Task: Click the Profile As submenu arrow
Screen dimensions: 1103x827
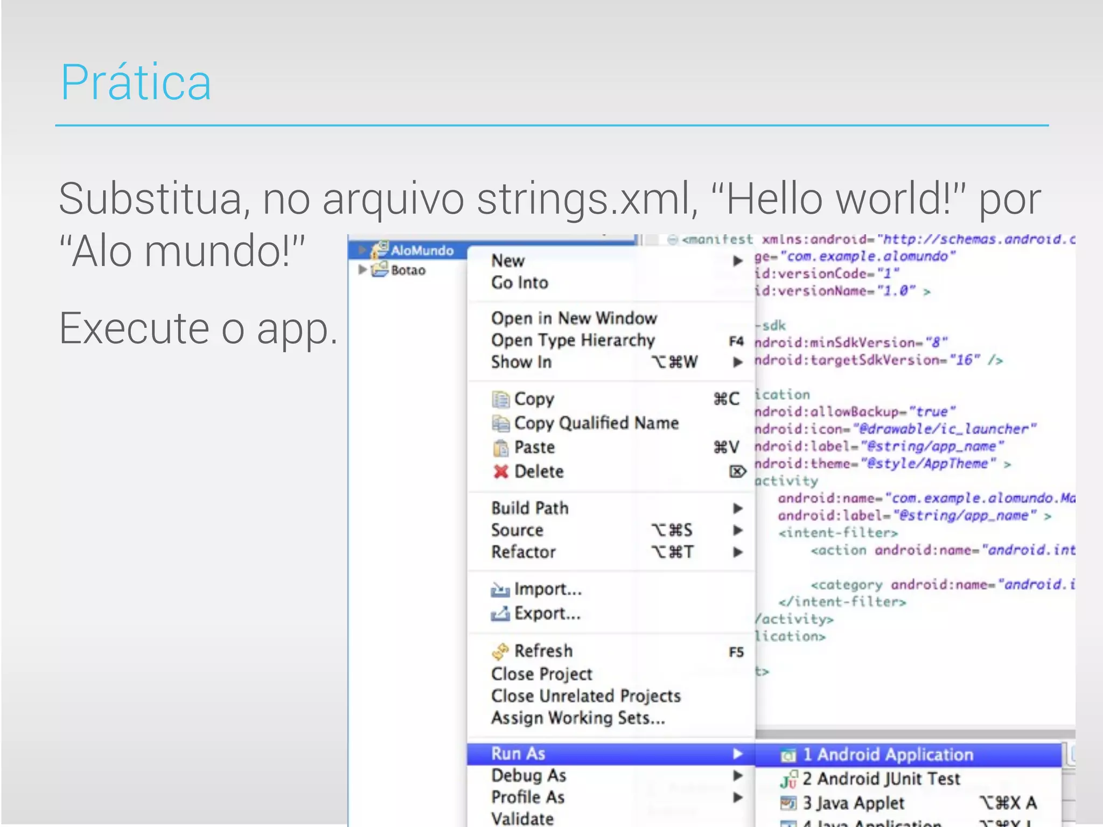Action: point(738,797)
